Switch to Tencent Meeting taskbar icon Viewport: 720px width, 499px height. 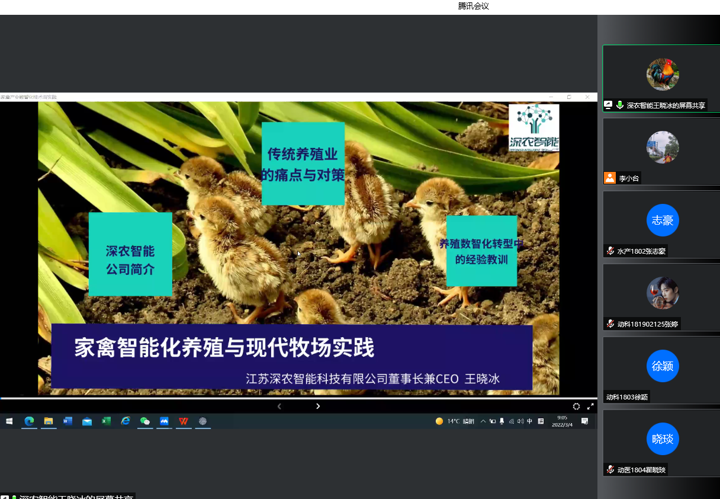(164, 421)
